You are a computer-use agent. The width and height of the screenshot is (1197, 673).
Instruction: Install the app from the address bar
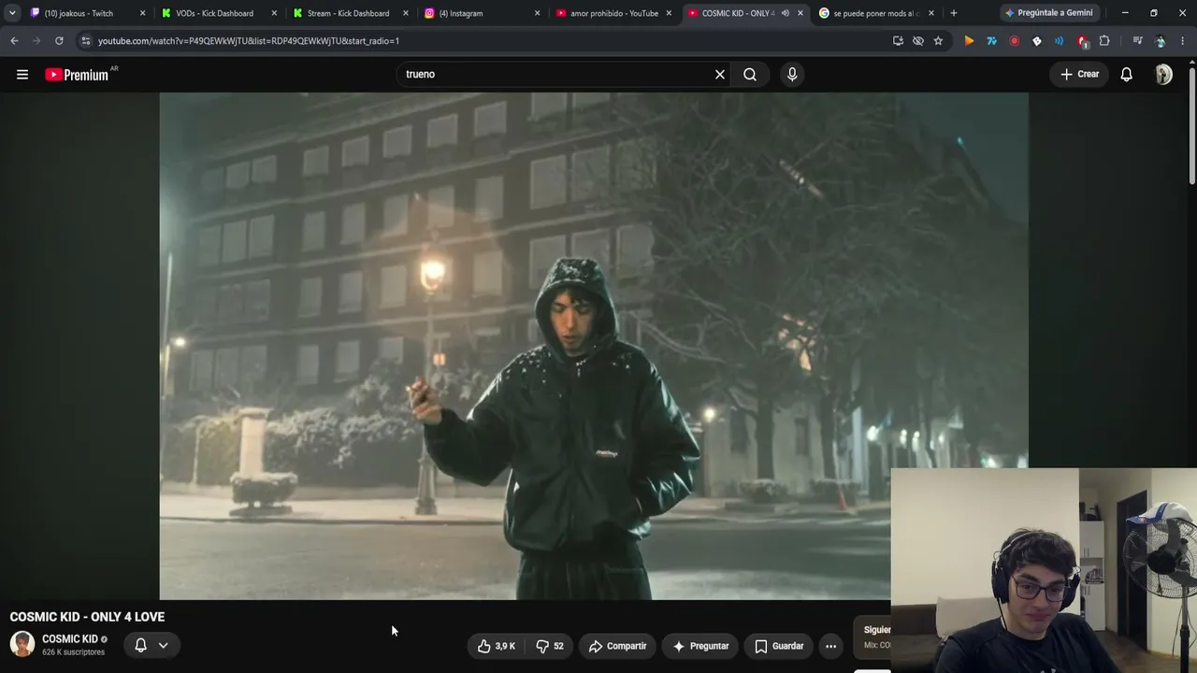(898, 41)
